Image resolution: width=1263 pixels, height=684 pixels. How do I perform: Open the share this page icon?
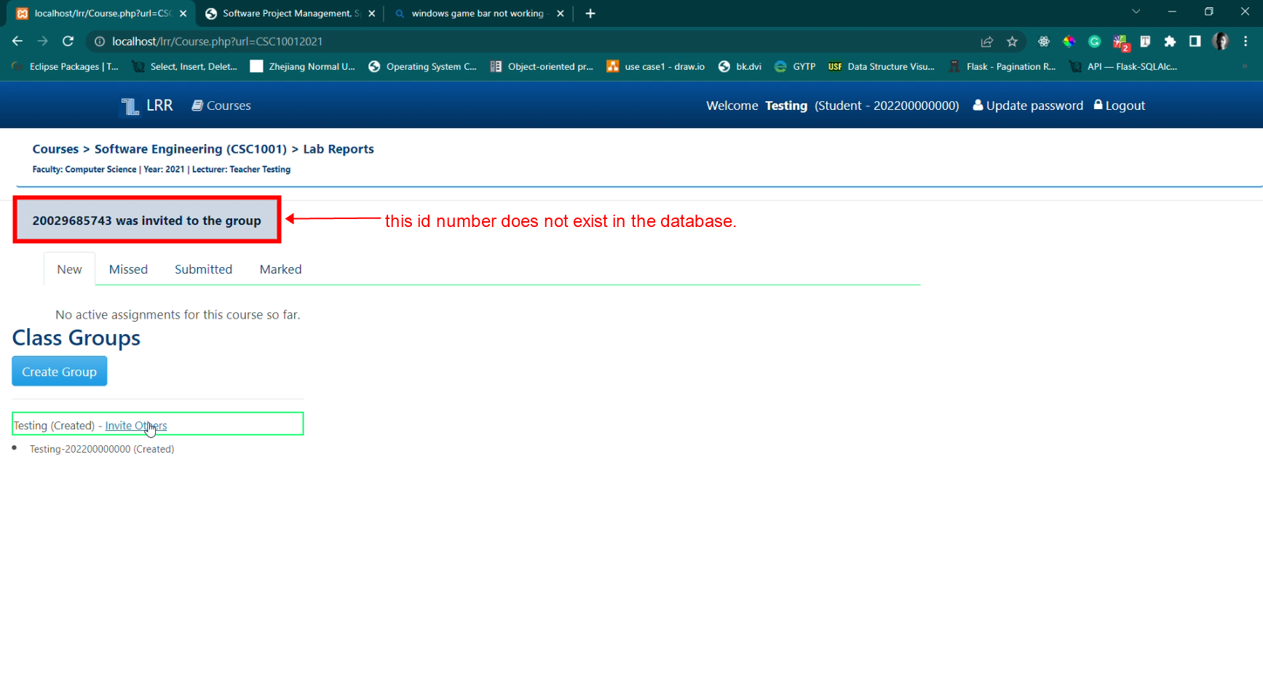986,41
